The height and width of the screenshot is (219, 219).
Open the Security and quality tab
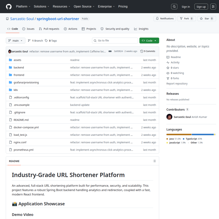(115, 29)
